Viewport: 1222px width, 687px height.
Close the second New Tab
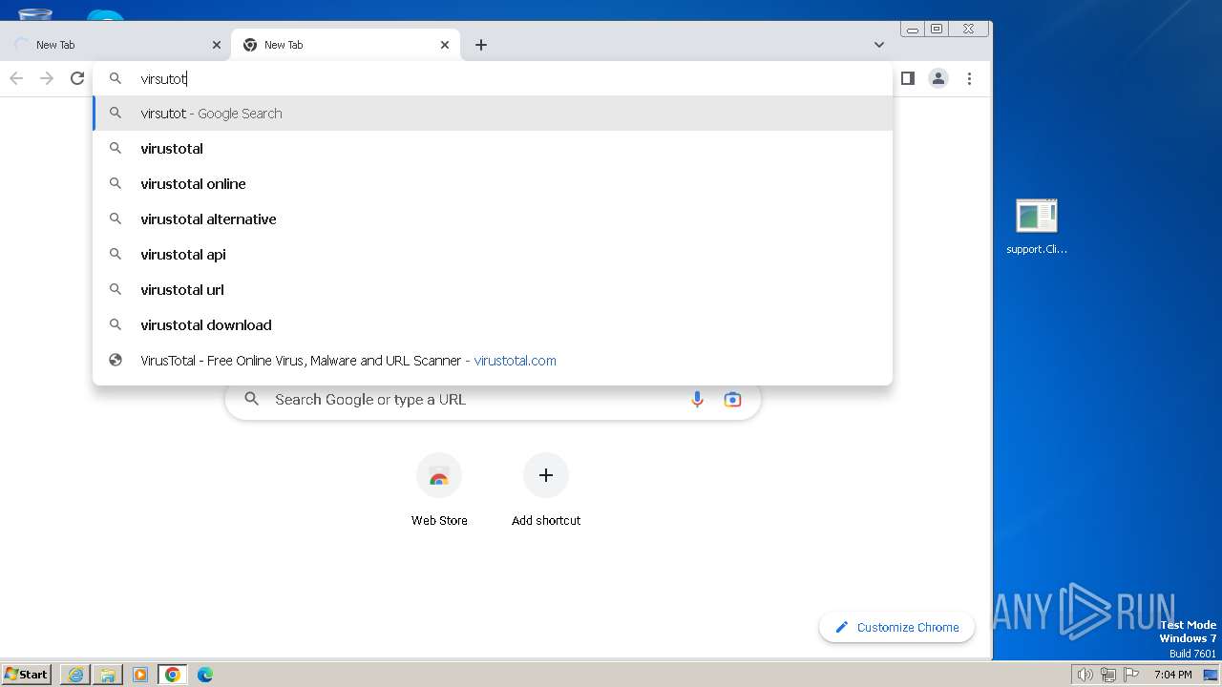(x=445, y=45)
